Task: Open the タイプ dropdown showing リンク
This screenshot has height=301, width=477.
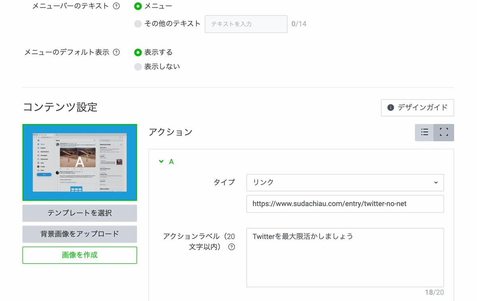Action: point(345,182)
